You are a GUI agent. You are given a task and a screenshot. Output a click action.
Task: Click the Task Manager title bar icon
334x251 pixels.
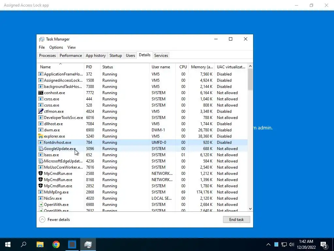tap(42, 39)
